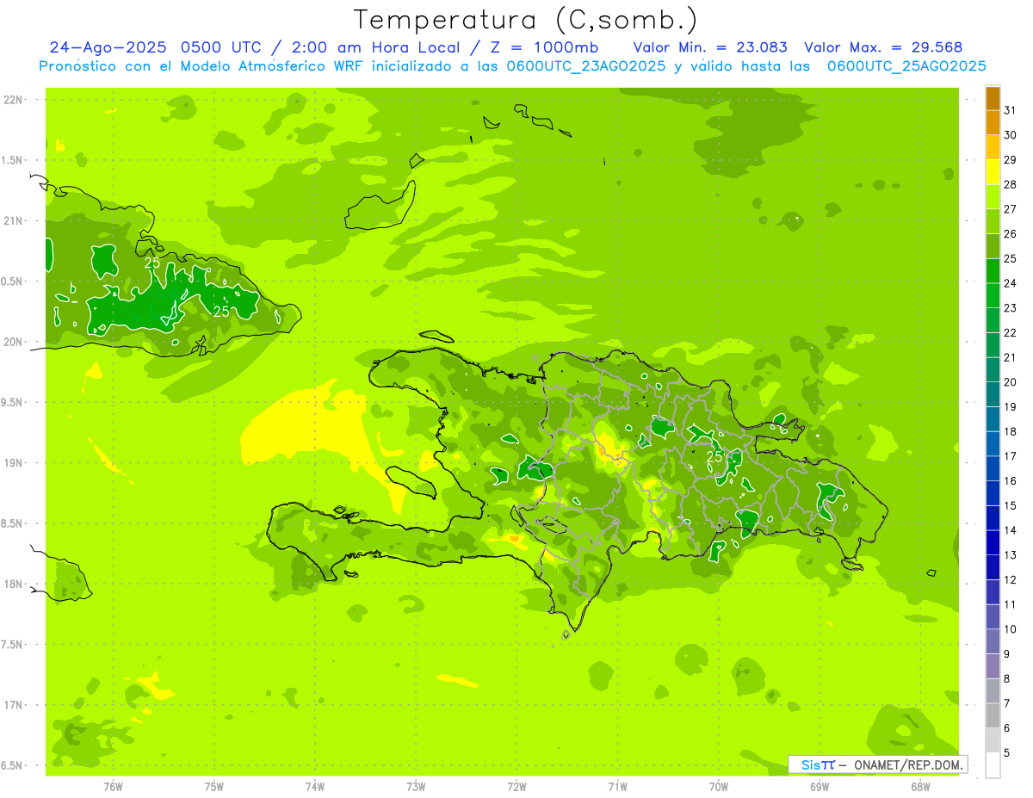Click the "15" color bar label
1033x798 pixels.
[1010, 506]
